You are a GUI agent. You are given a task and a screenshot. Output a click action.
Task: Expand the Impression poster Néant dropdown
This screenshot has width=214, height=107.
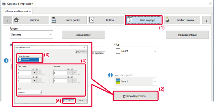coord(135,81)
